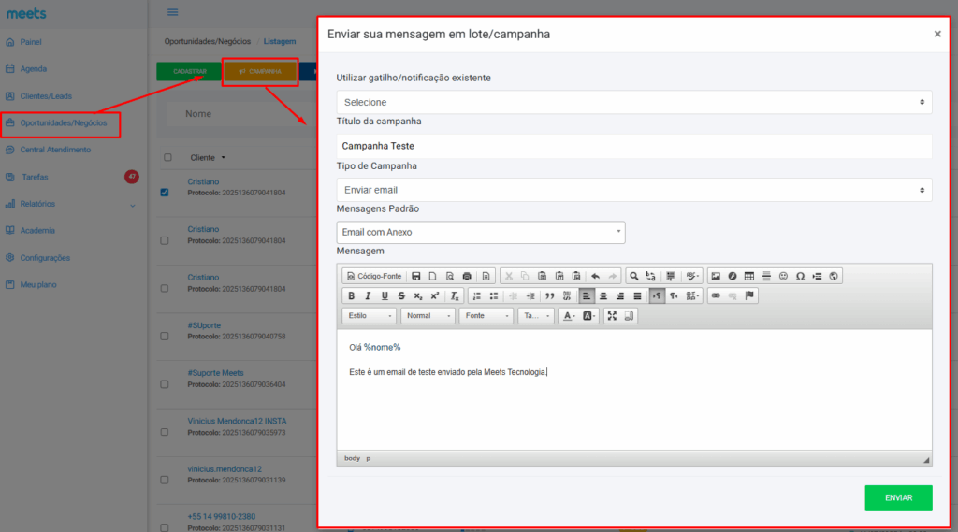Viewport: 958px width, 532px height.
Task: Check the #SUporte row checkbox
Action: 165,336
